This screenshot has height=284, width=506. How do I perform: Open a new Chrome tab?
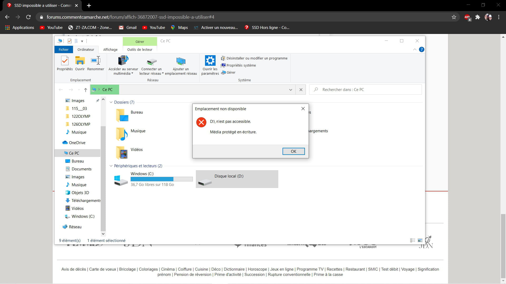(89, 6)
